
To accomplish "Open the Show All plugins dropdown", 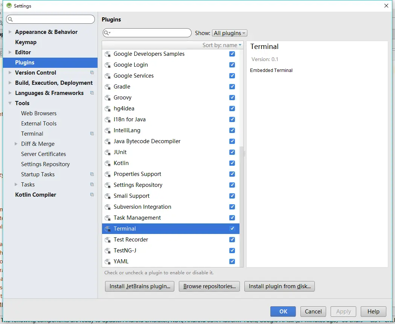I will coord(229,33).
